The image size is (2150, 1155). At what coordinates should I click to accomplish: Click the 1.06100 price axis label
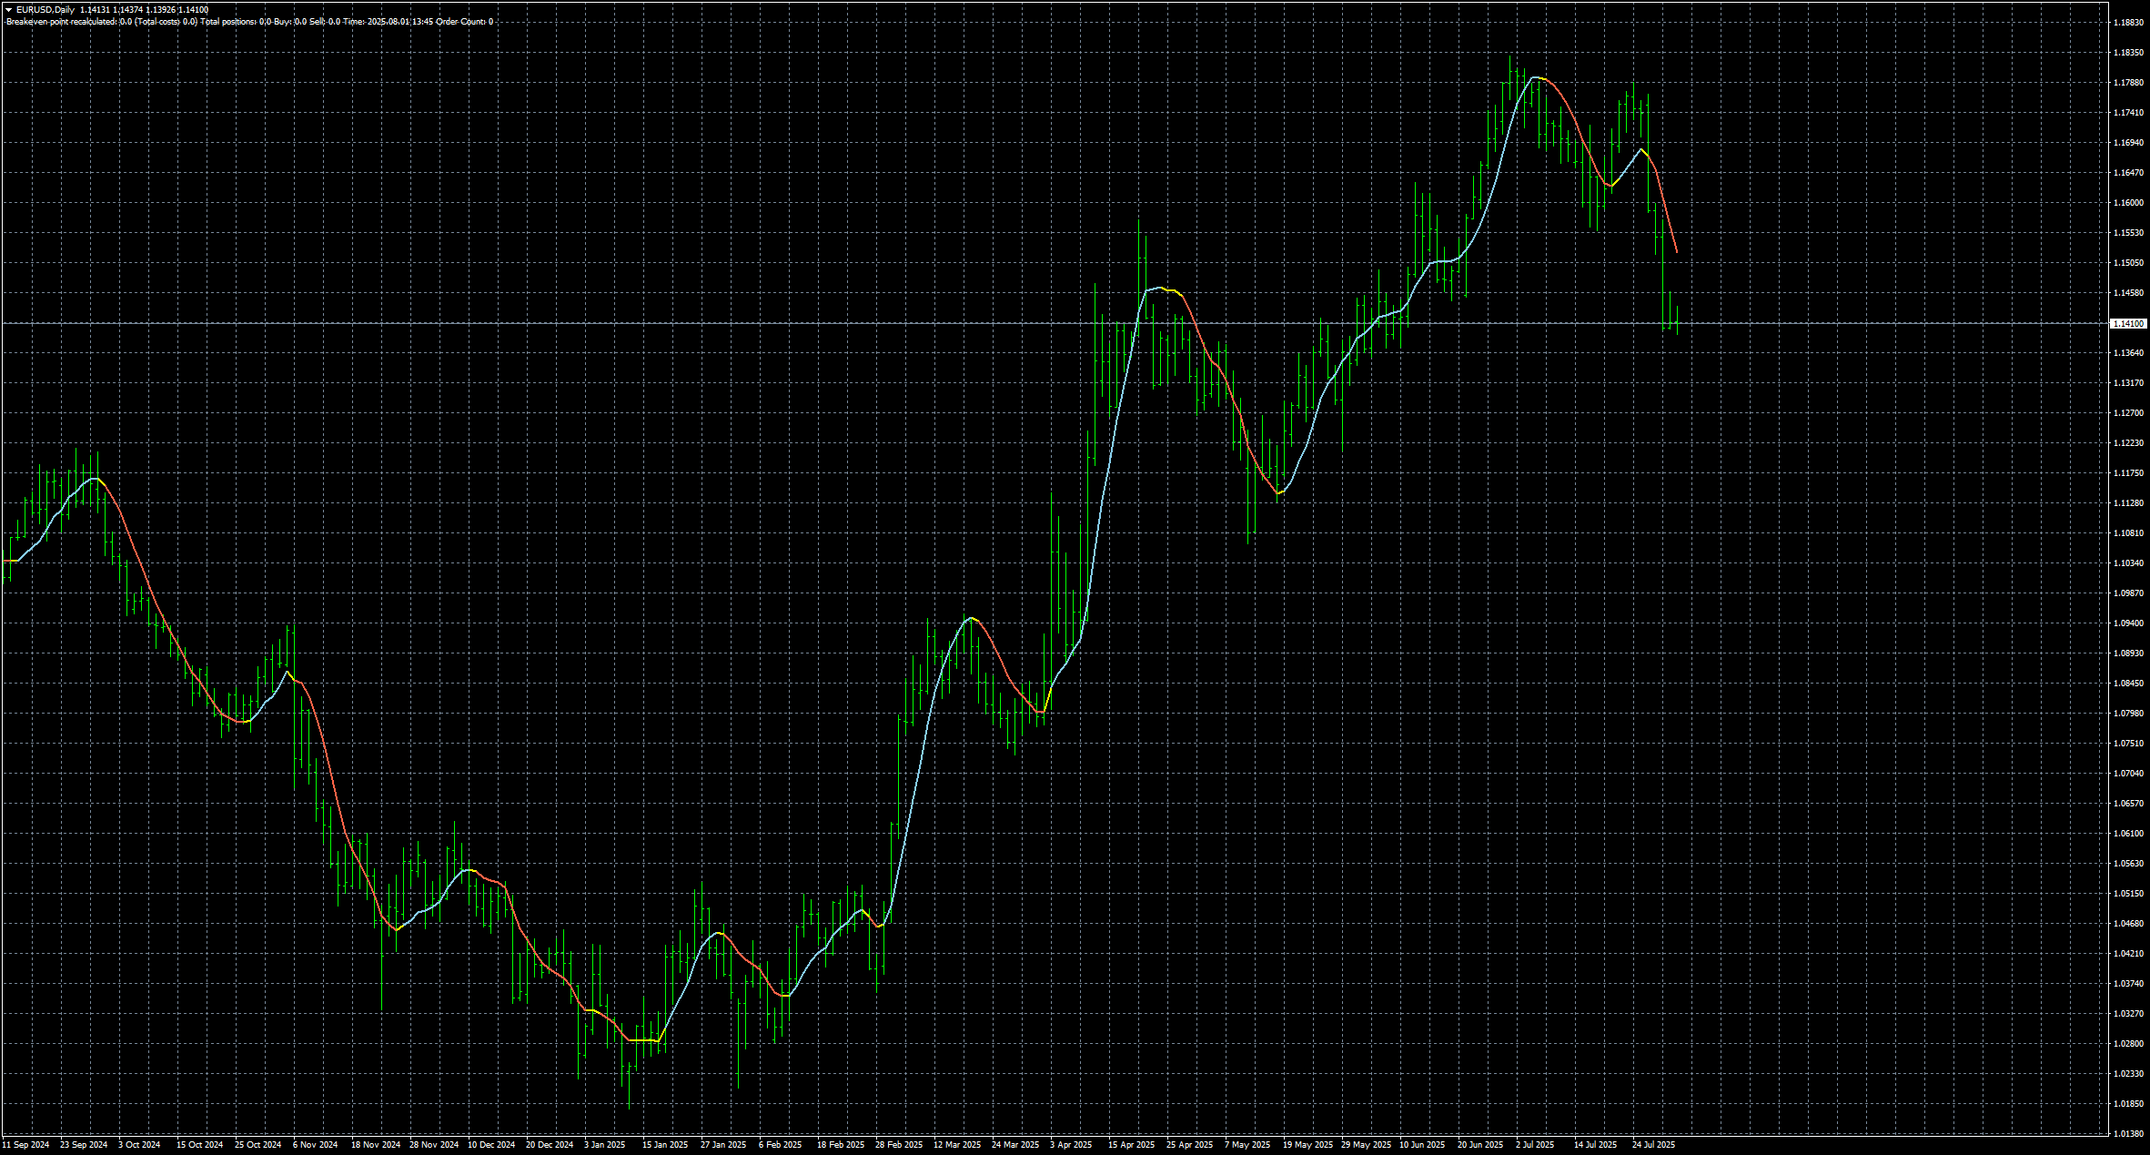2128,834
